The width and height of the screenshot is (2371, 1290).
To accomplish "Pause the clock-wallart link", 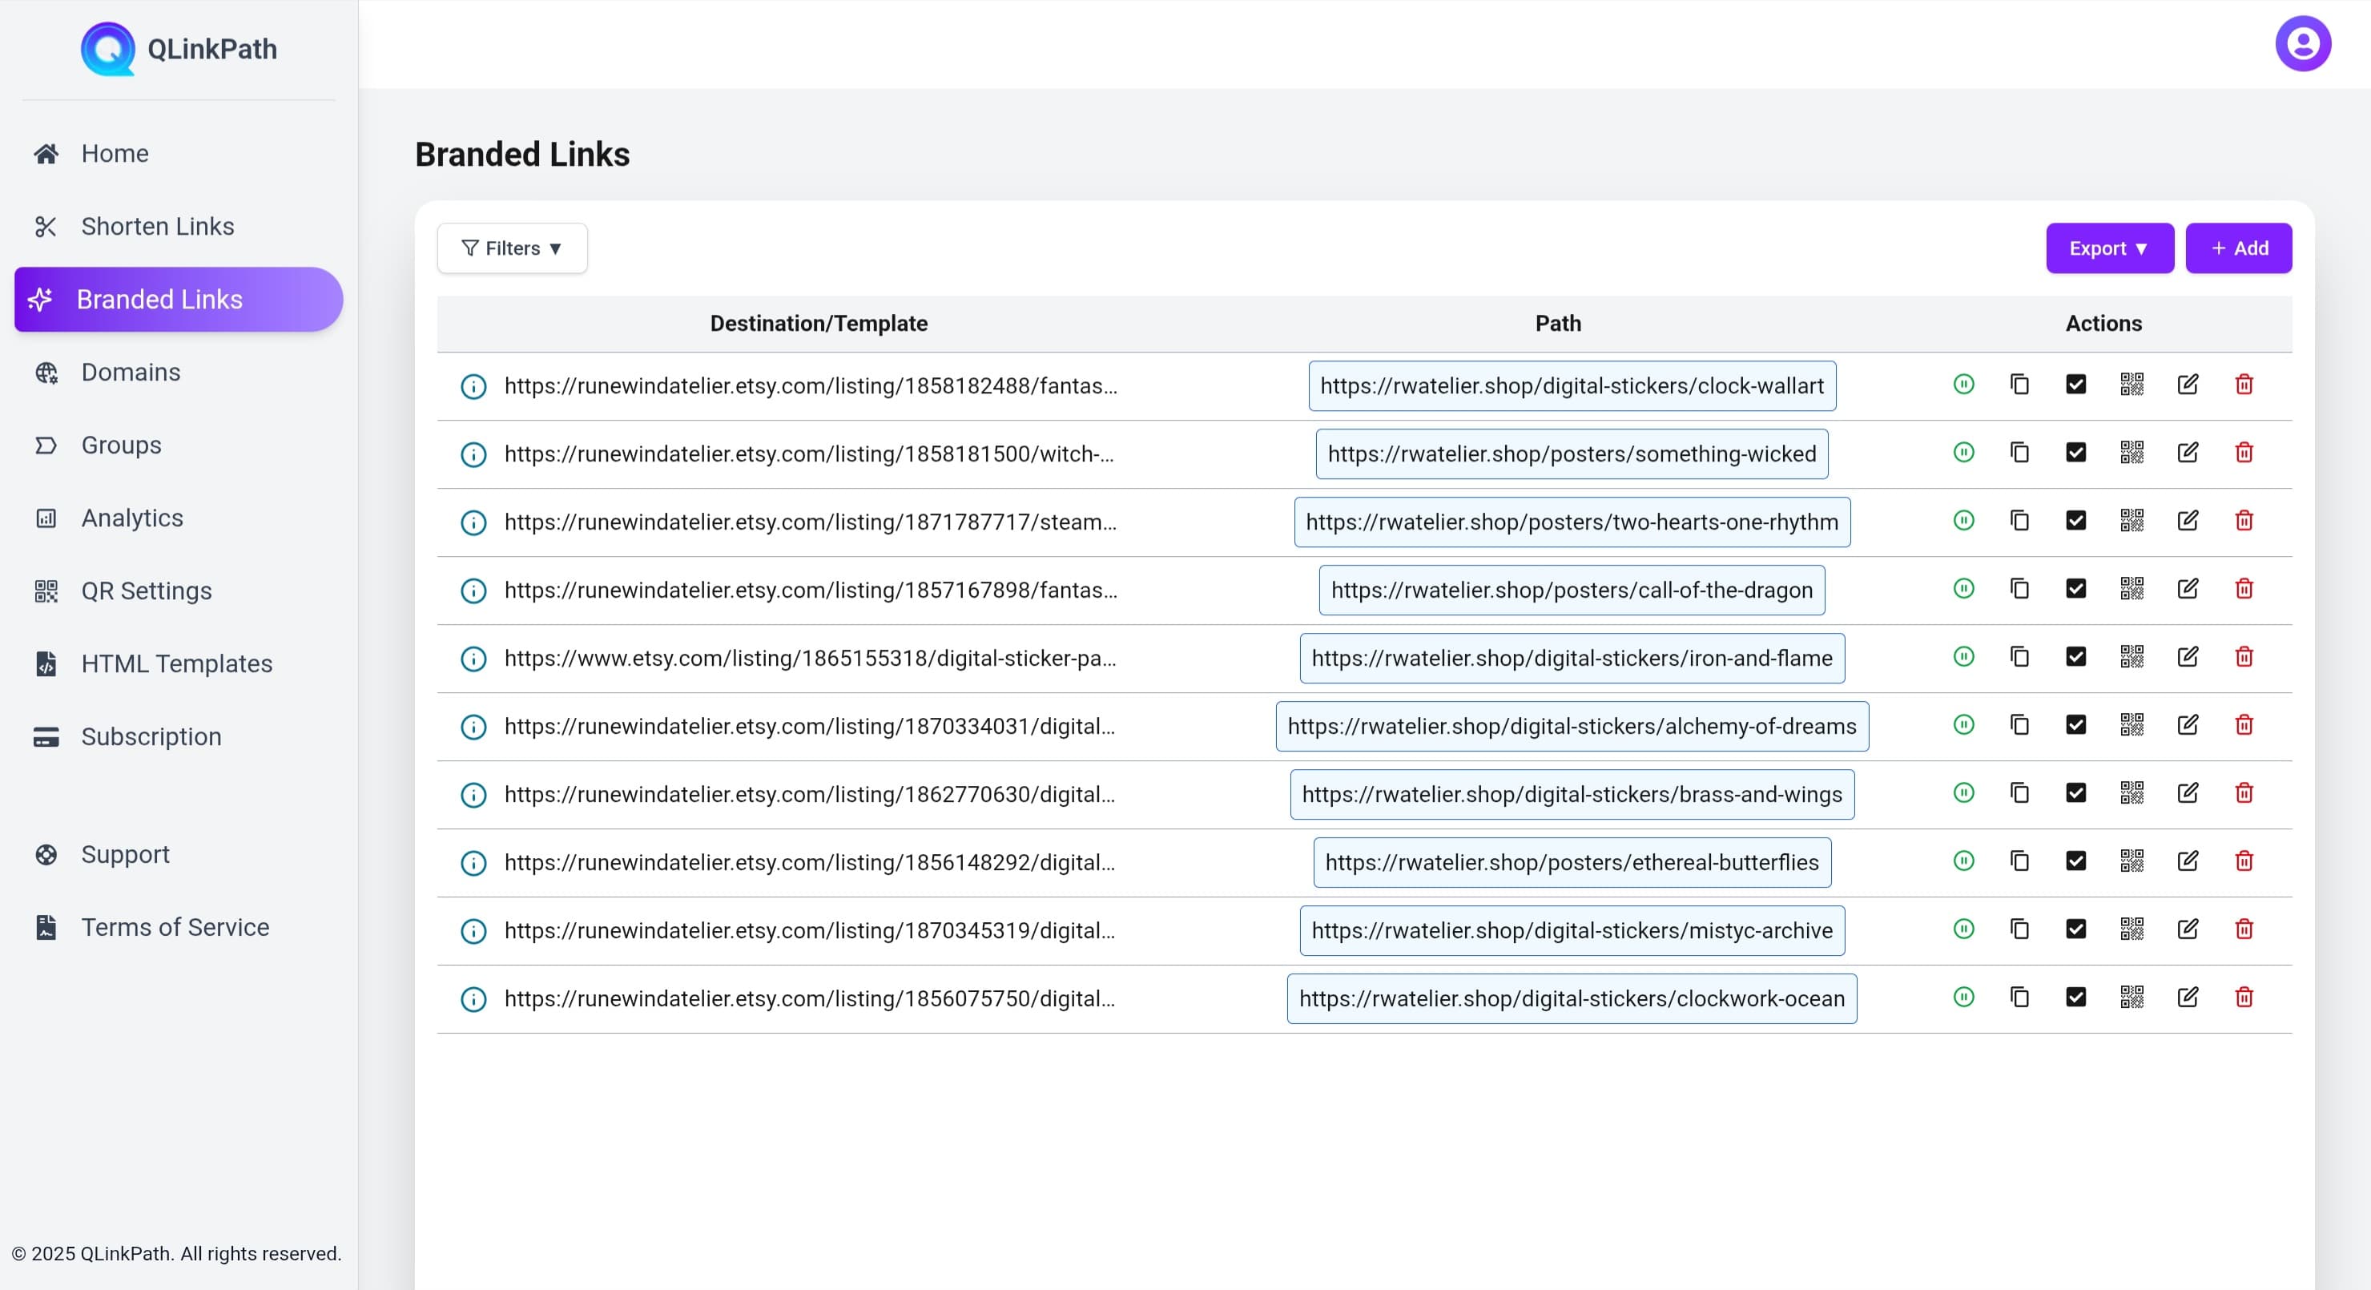I will 1963,384.
